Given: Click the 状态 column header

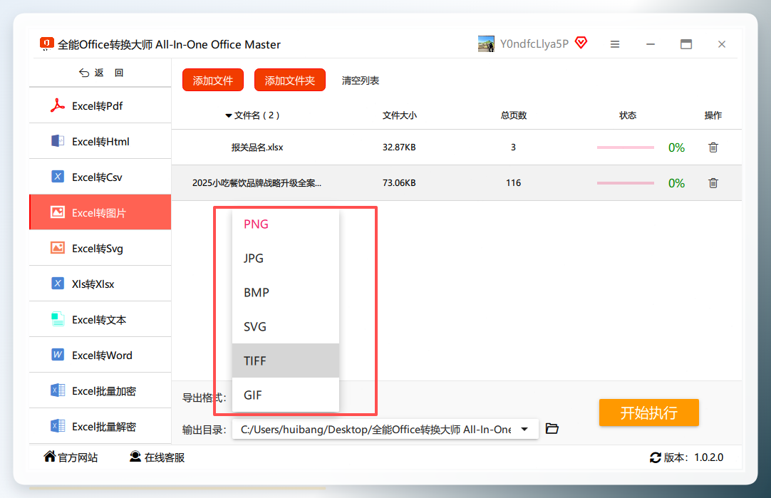Looking at the screenshot, I should [628, 115].
